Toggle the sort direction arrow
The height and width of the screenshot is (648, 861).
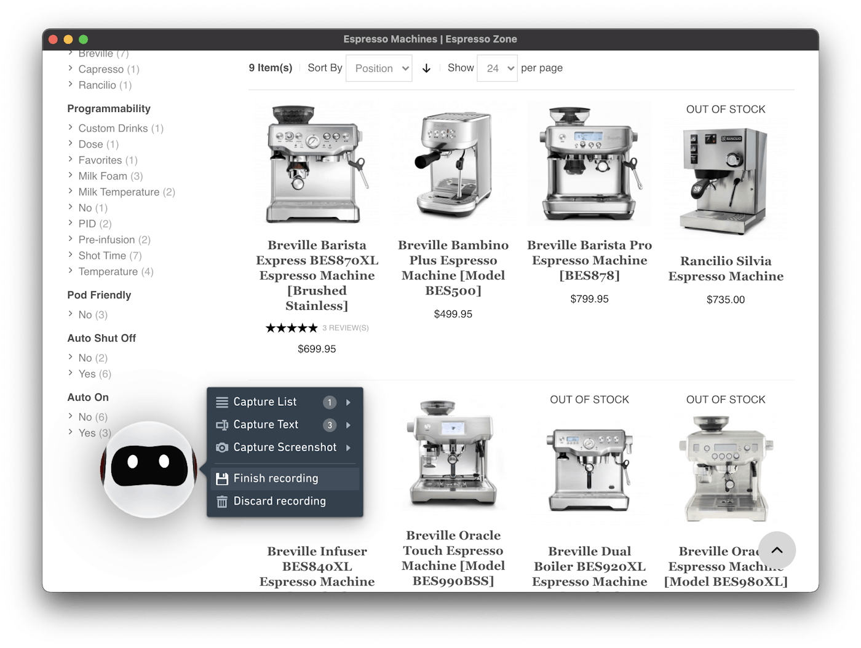coord(426,68)
